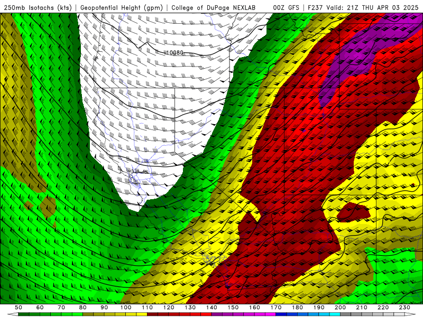423x317 pixels.
Task: Select the 210 scale label
Action: click(x=362, y=307)
